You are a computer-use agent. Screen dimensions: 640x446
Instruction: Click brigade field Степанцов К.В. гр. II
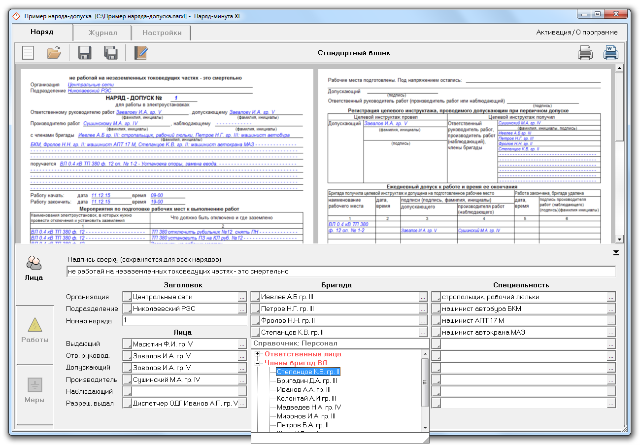(339, 333)
